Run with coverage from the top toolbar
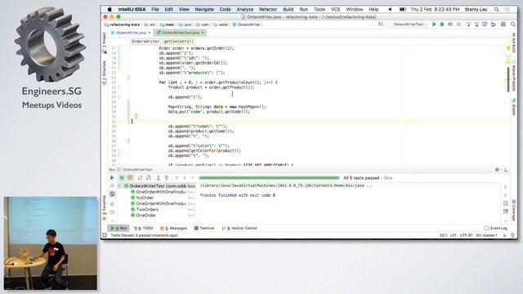Screen dimensions: 523x294 (450, 24)
